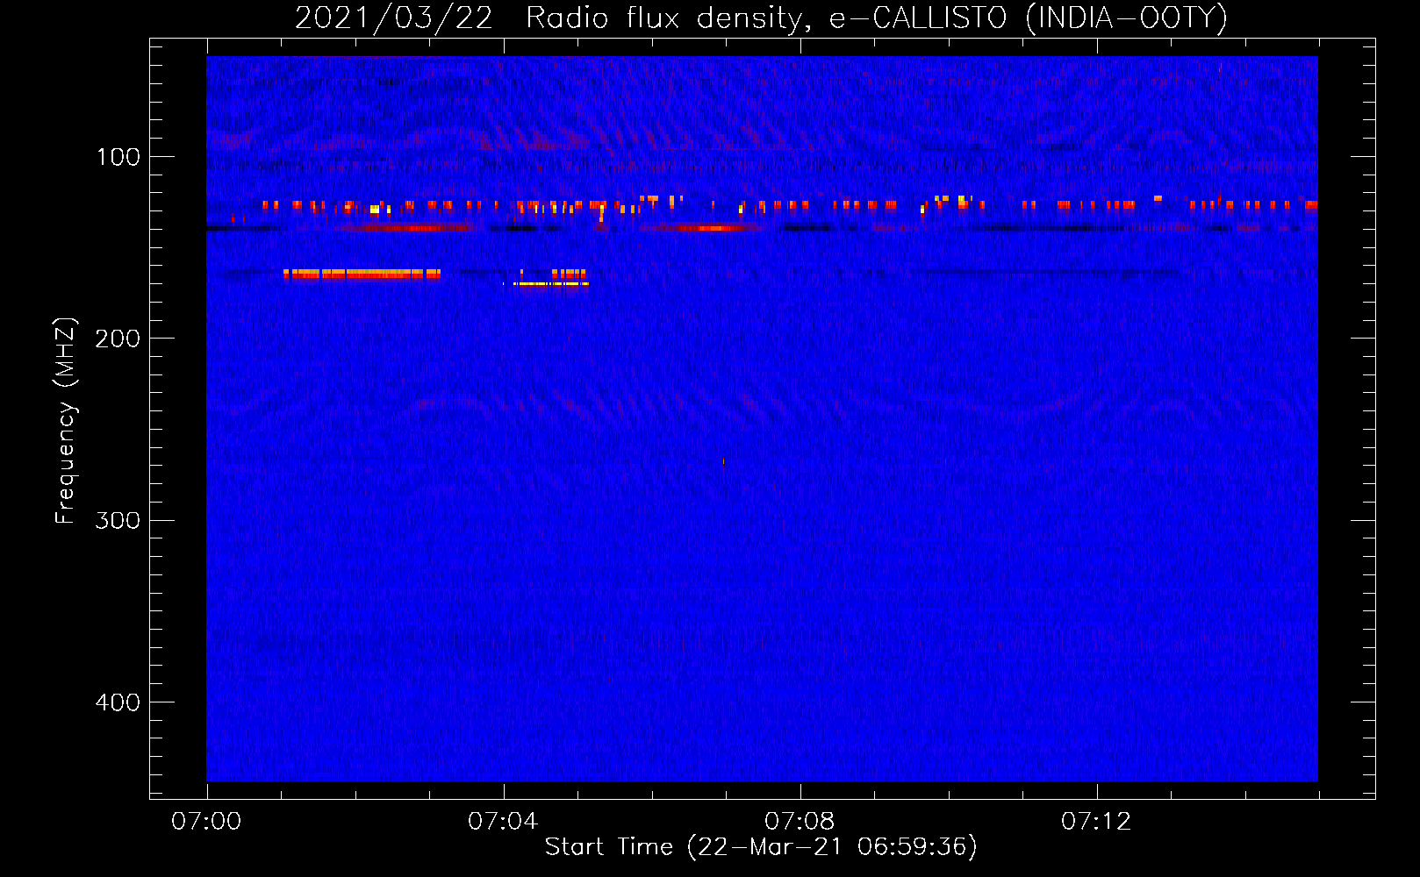Click the 07:08 time tick label
Image resolution: width=1420 pixels, height=877 pixels.
[800, 821]
